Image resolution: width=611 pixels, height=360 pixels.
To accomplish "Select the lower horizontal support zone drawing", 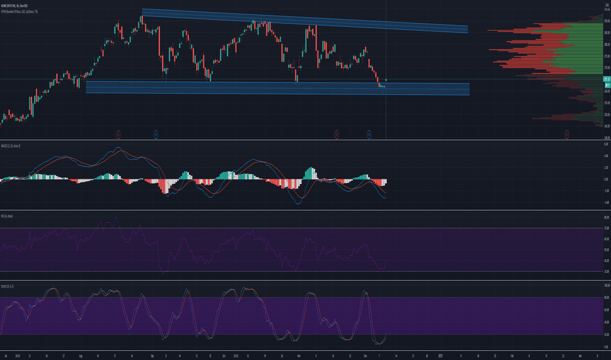I will click(277, 88).
